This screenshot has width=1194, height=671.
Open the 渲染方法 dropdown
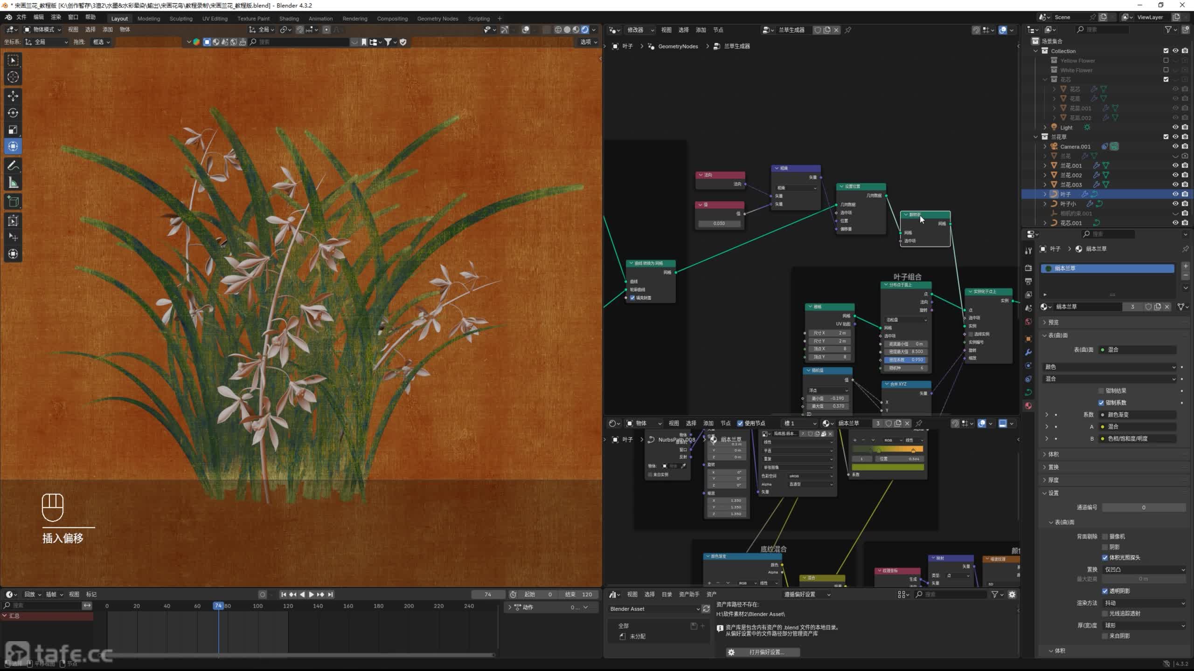1144,603
